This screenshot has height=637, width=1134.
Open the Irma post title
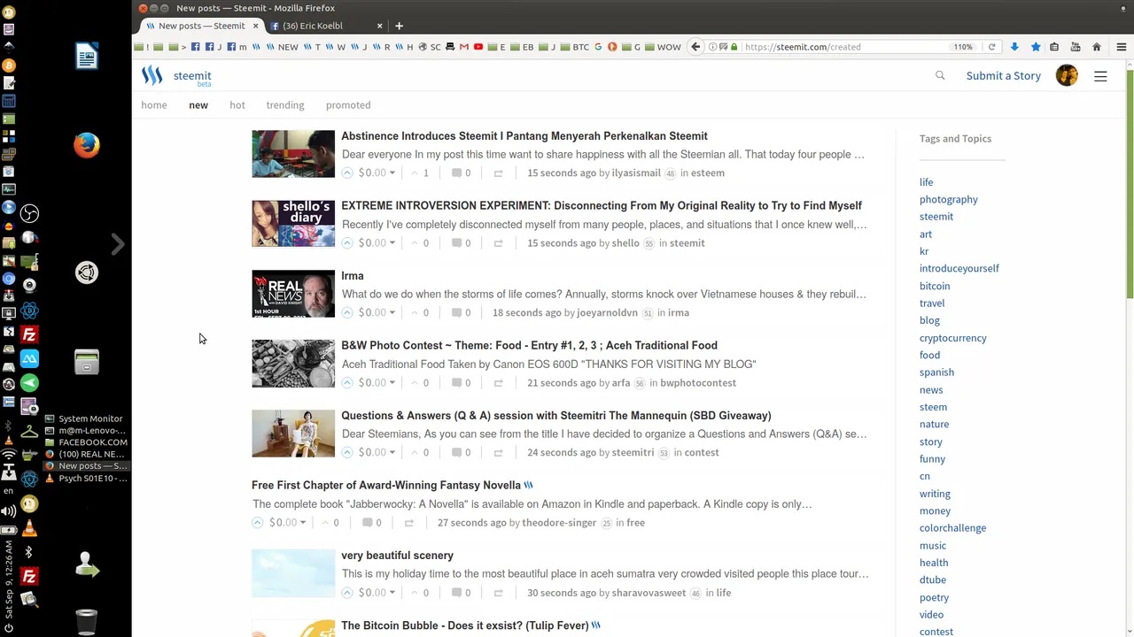coord(353,275)
